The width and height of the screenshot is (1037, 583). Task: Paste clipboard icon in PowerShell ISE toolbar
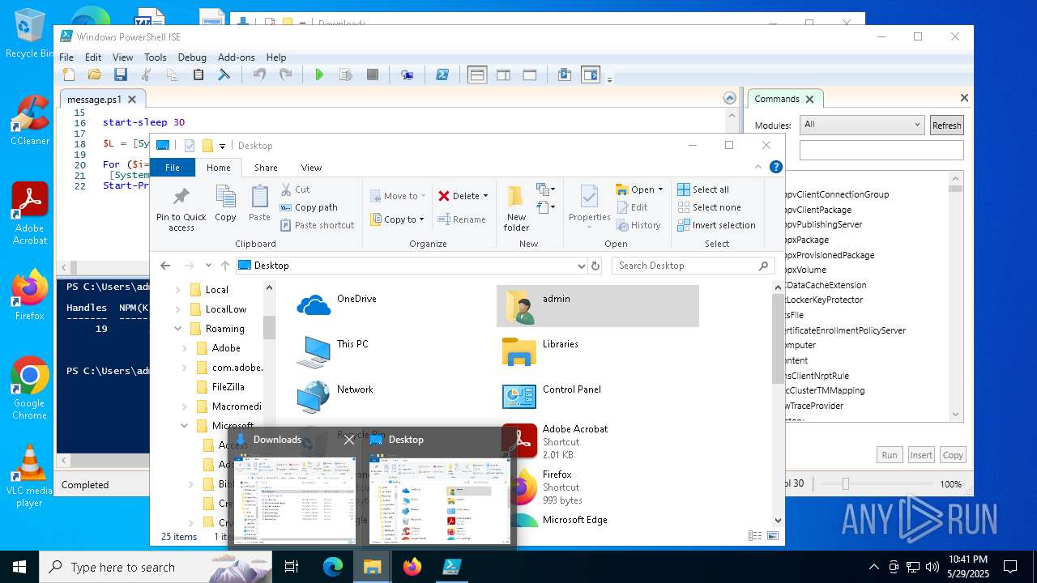point(198,74)
